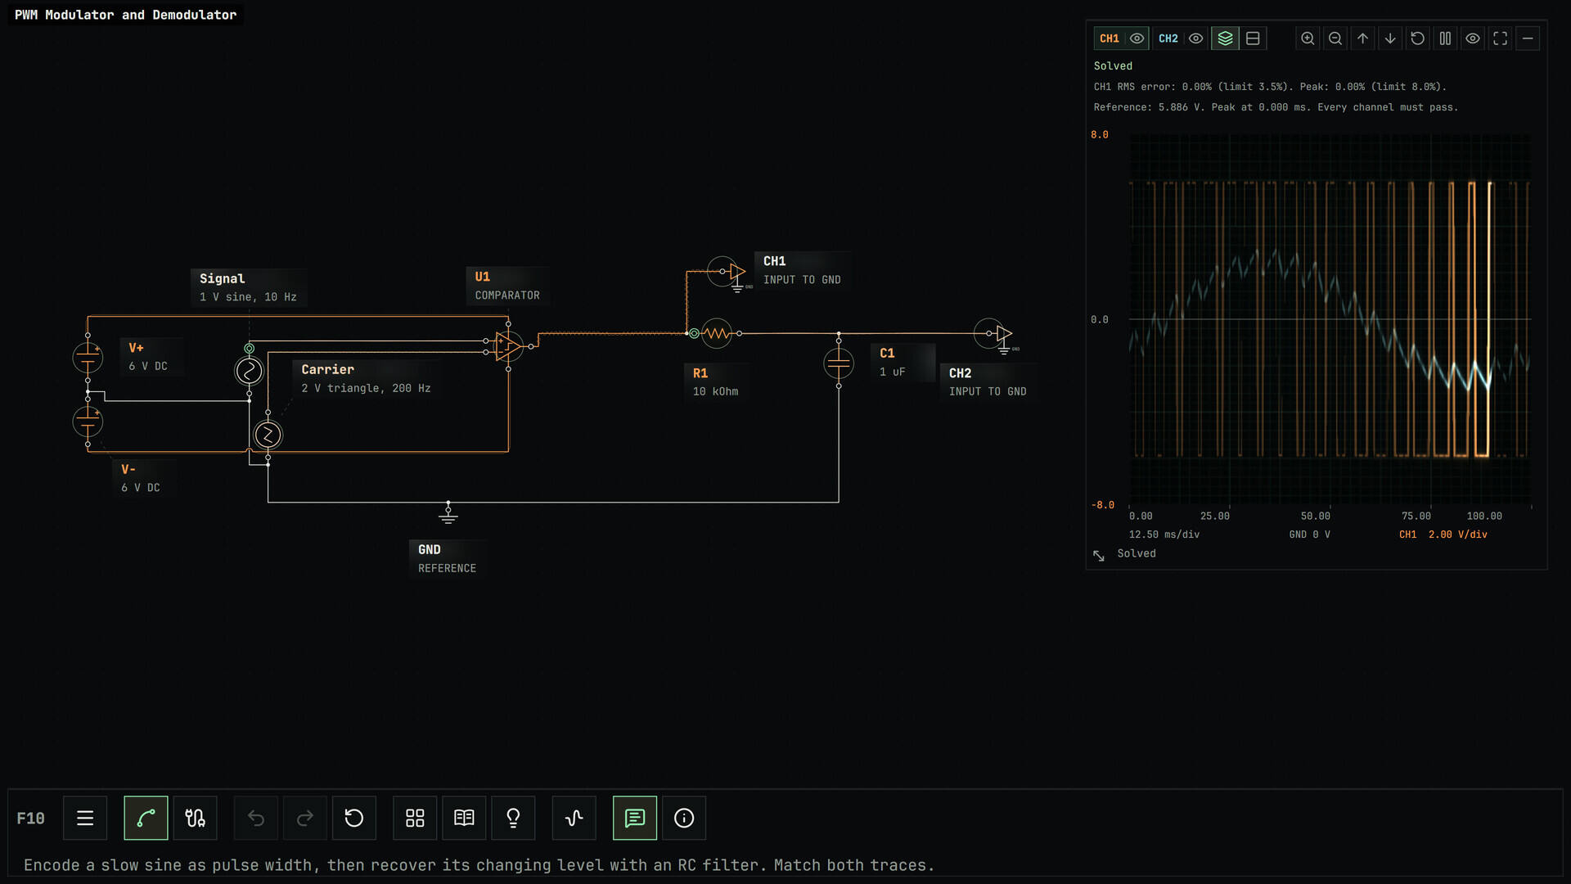
Task: Select the component placement tool
Action: (x=195, y=818)
